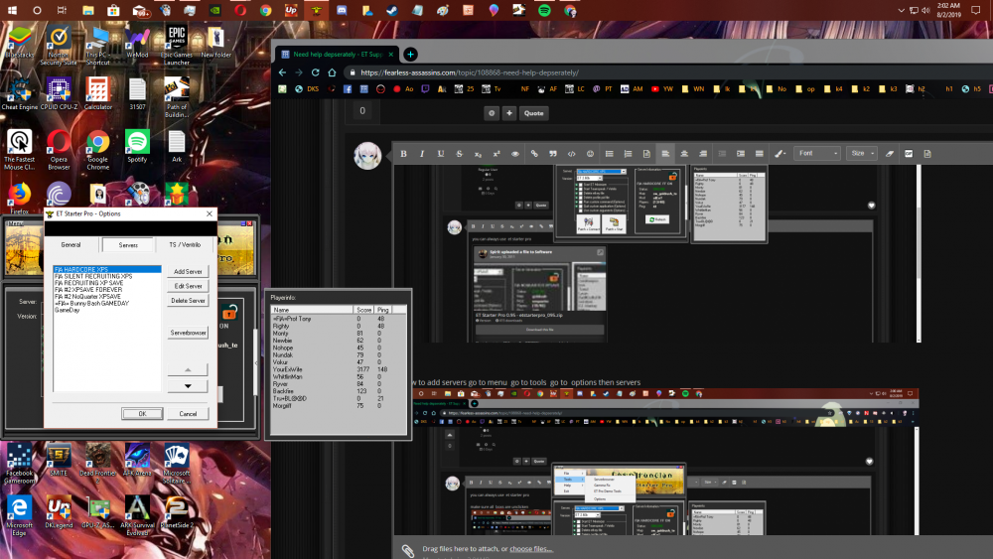Click the orange padlock icon in ET Starter
Viewport: 993px width, 559px height.
(229, 312)
